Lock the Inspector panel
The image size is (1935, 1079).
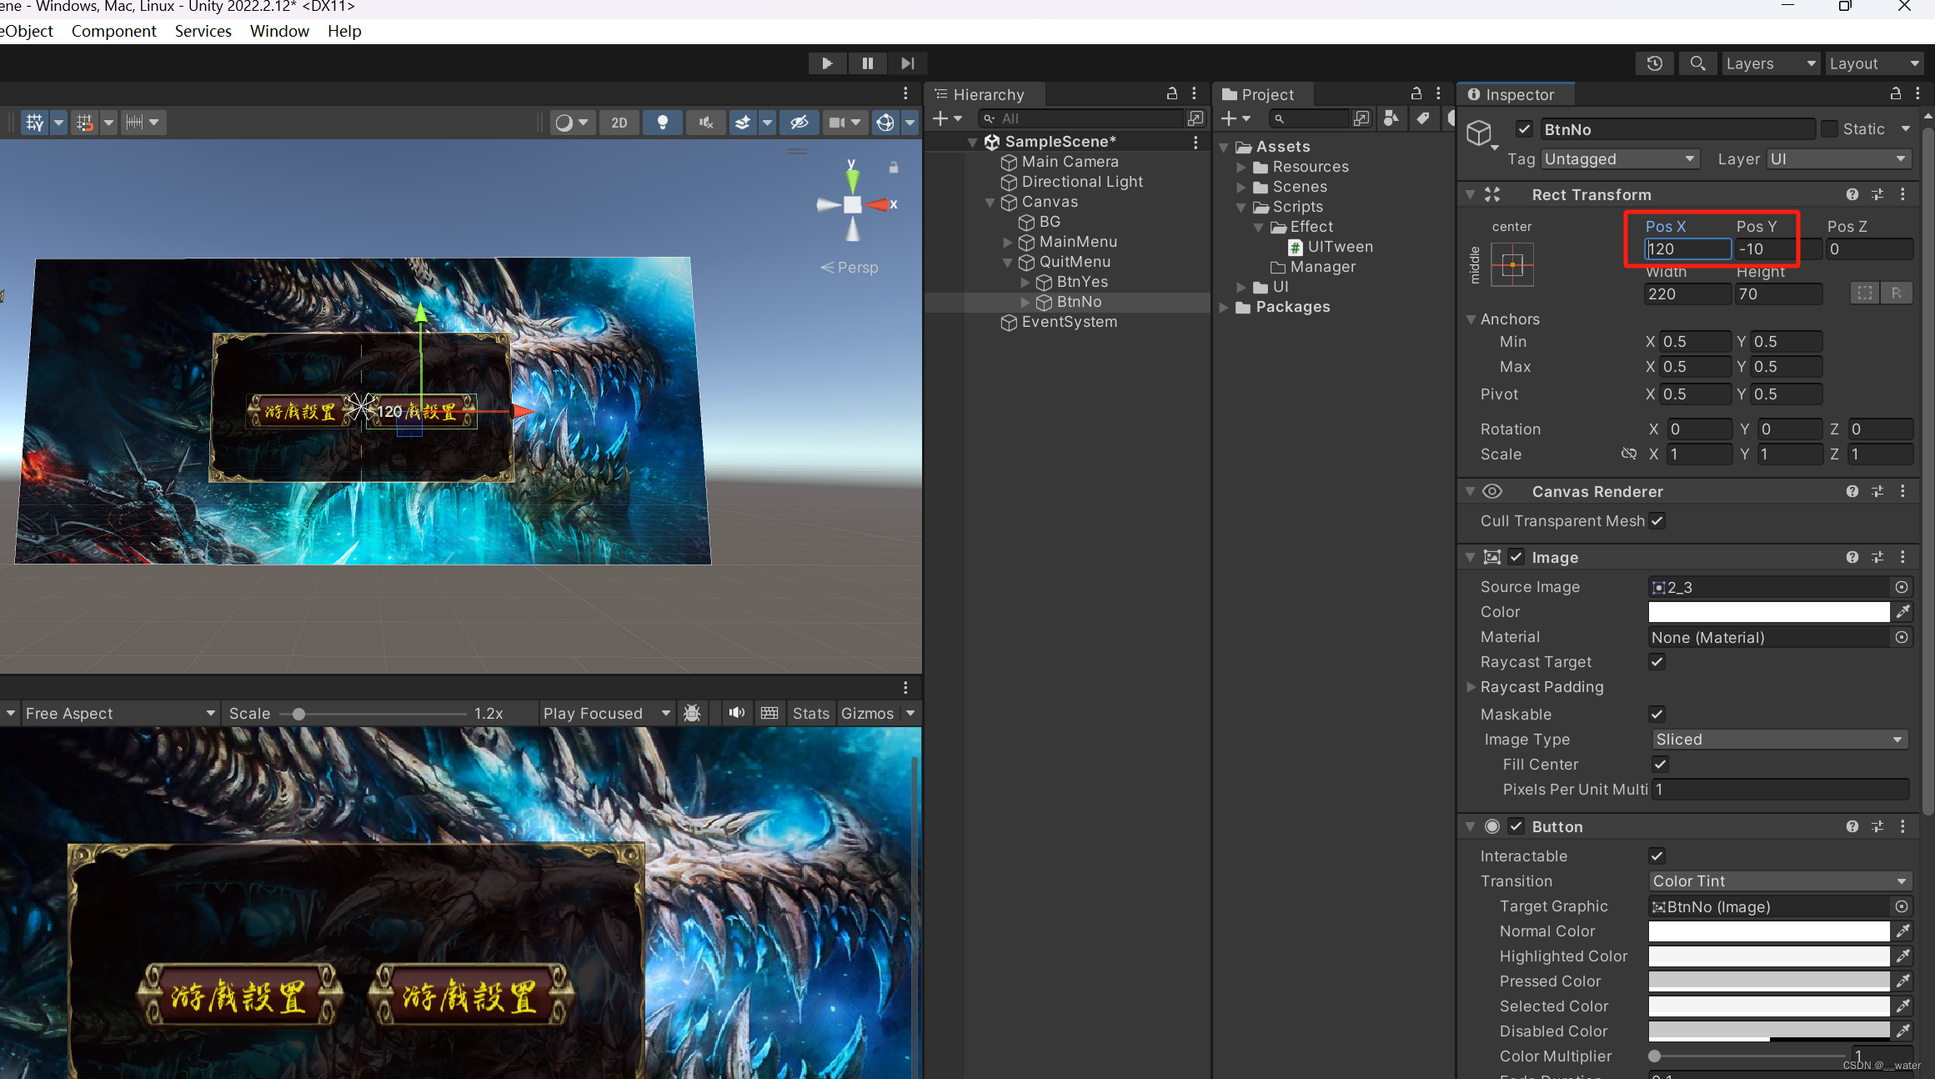pyautogui.click(x=1895, y=93)
